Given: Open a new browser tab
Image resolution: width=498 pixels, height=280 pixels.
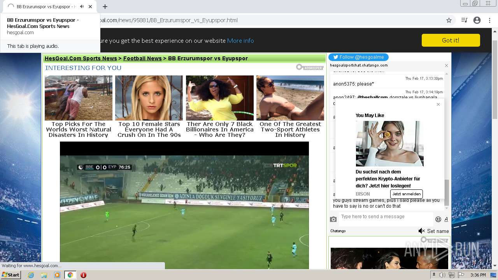Looking at the screenshot, I should tap(105, 7).
